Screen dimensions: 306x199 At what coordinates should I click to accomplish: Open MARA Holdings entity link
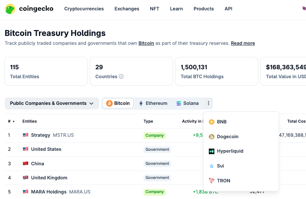(49, 192)
